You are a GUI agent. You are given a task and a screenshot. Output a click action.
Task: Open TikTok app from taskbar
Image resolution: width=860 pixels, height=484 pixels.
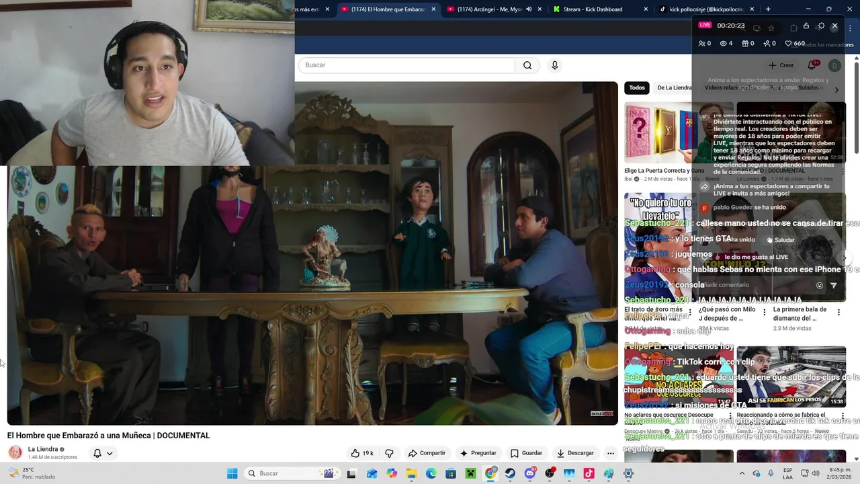pos(589,473)
